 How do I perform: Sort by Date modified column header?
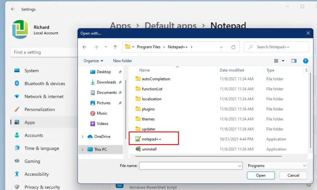pos(232,70)
